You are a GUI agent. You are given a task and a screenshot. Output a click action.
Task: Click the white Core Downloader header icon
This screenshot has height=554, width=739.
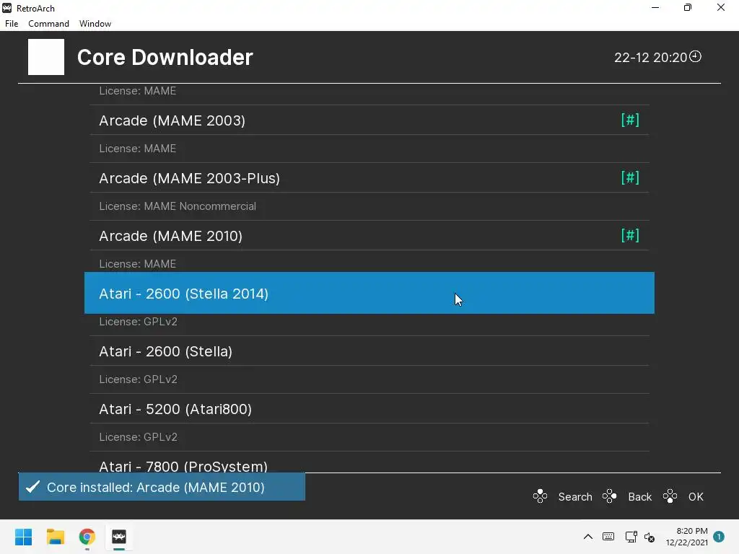pos(46,57)
